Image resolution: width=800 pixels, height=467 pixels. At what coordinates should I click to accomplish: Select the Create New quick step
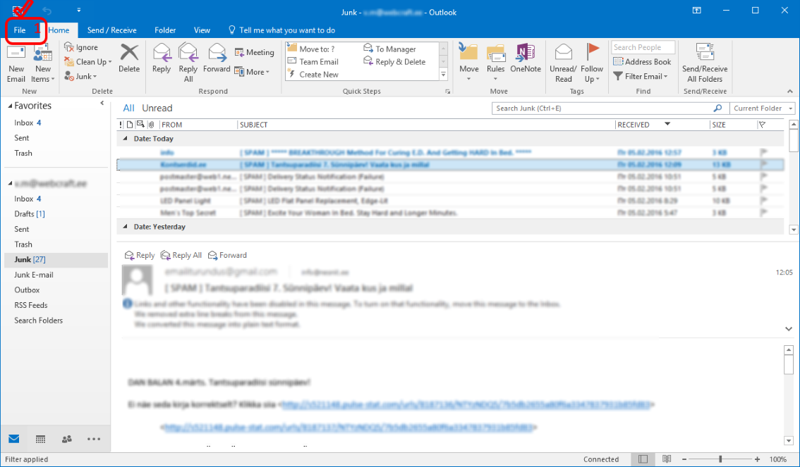click(313, 75)
